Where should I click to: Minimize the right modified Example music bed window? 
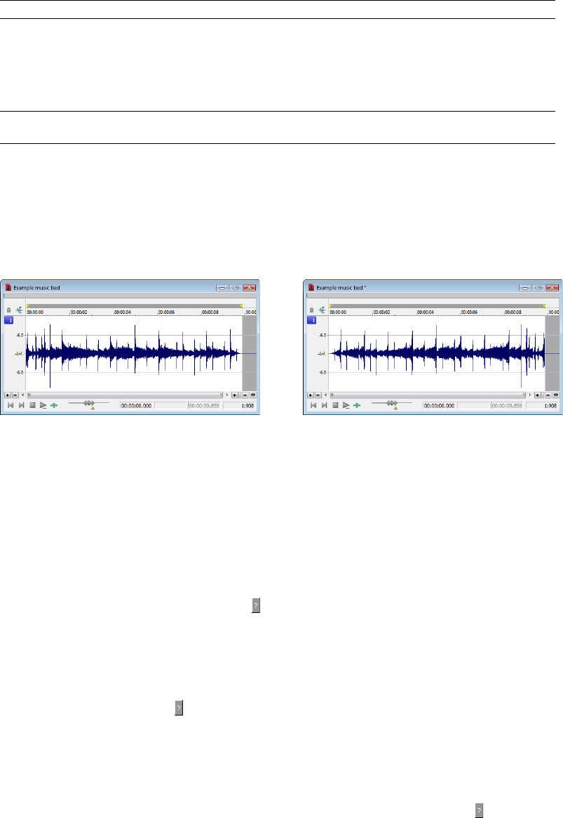click(525, 288)
